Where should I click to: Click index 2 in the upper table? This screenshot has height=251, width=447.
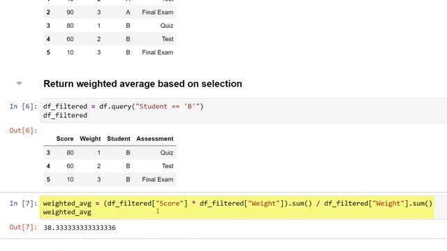click(48, 13)
